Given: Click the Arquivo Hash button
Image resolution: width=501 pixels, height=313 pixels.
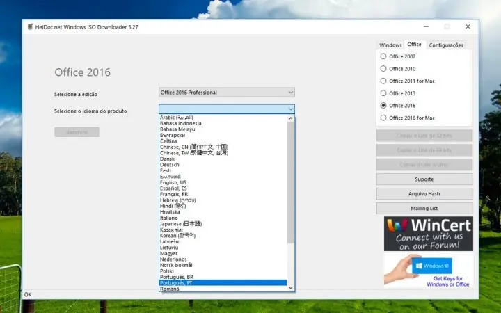Looking at the screenshot, I should pyautogui.click(x=424, y=194).
